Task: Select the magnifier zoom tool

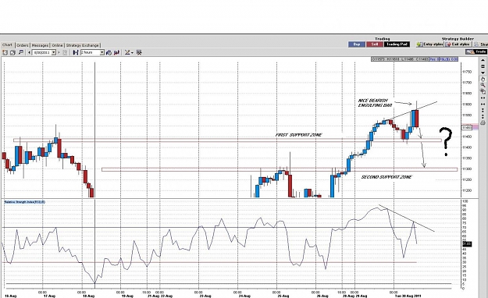Action: pyautogui.click(x=483, y=85)
